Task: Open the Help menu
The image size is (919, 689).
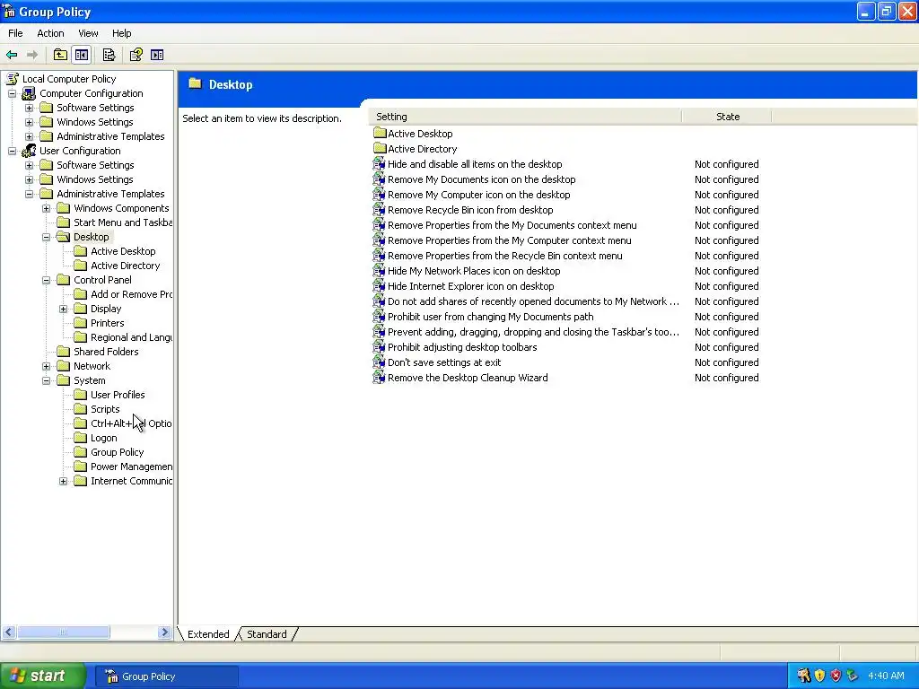Action: (122, 33)
